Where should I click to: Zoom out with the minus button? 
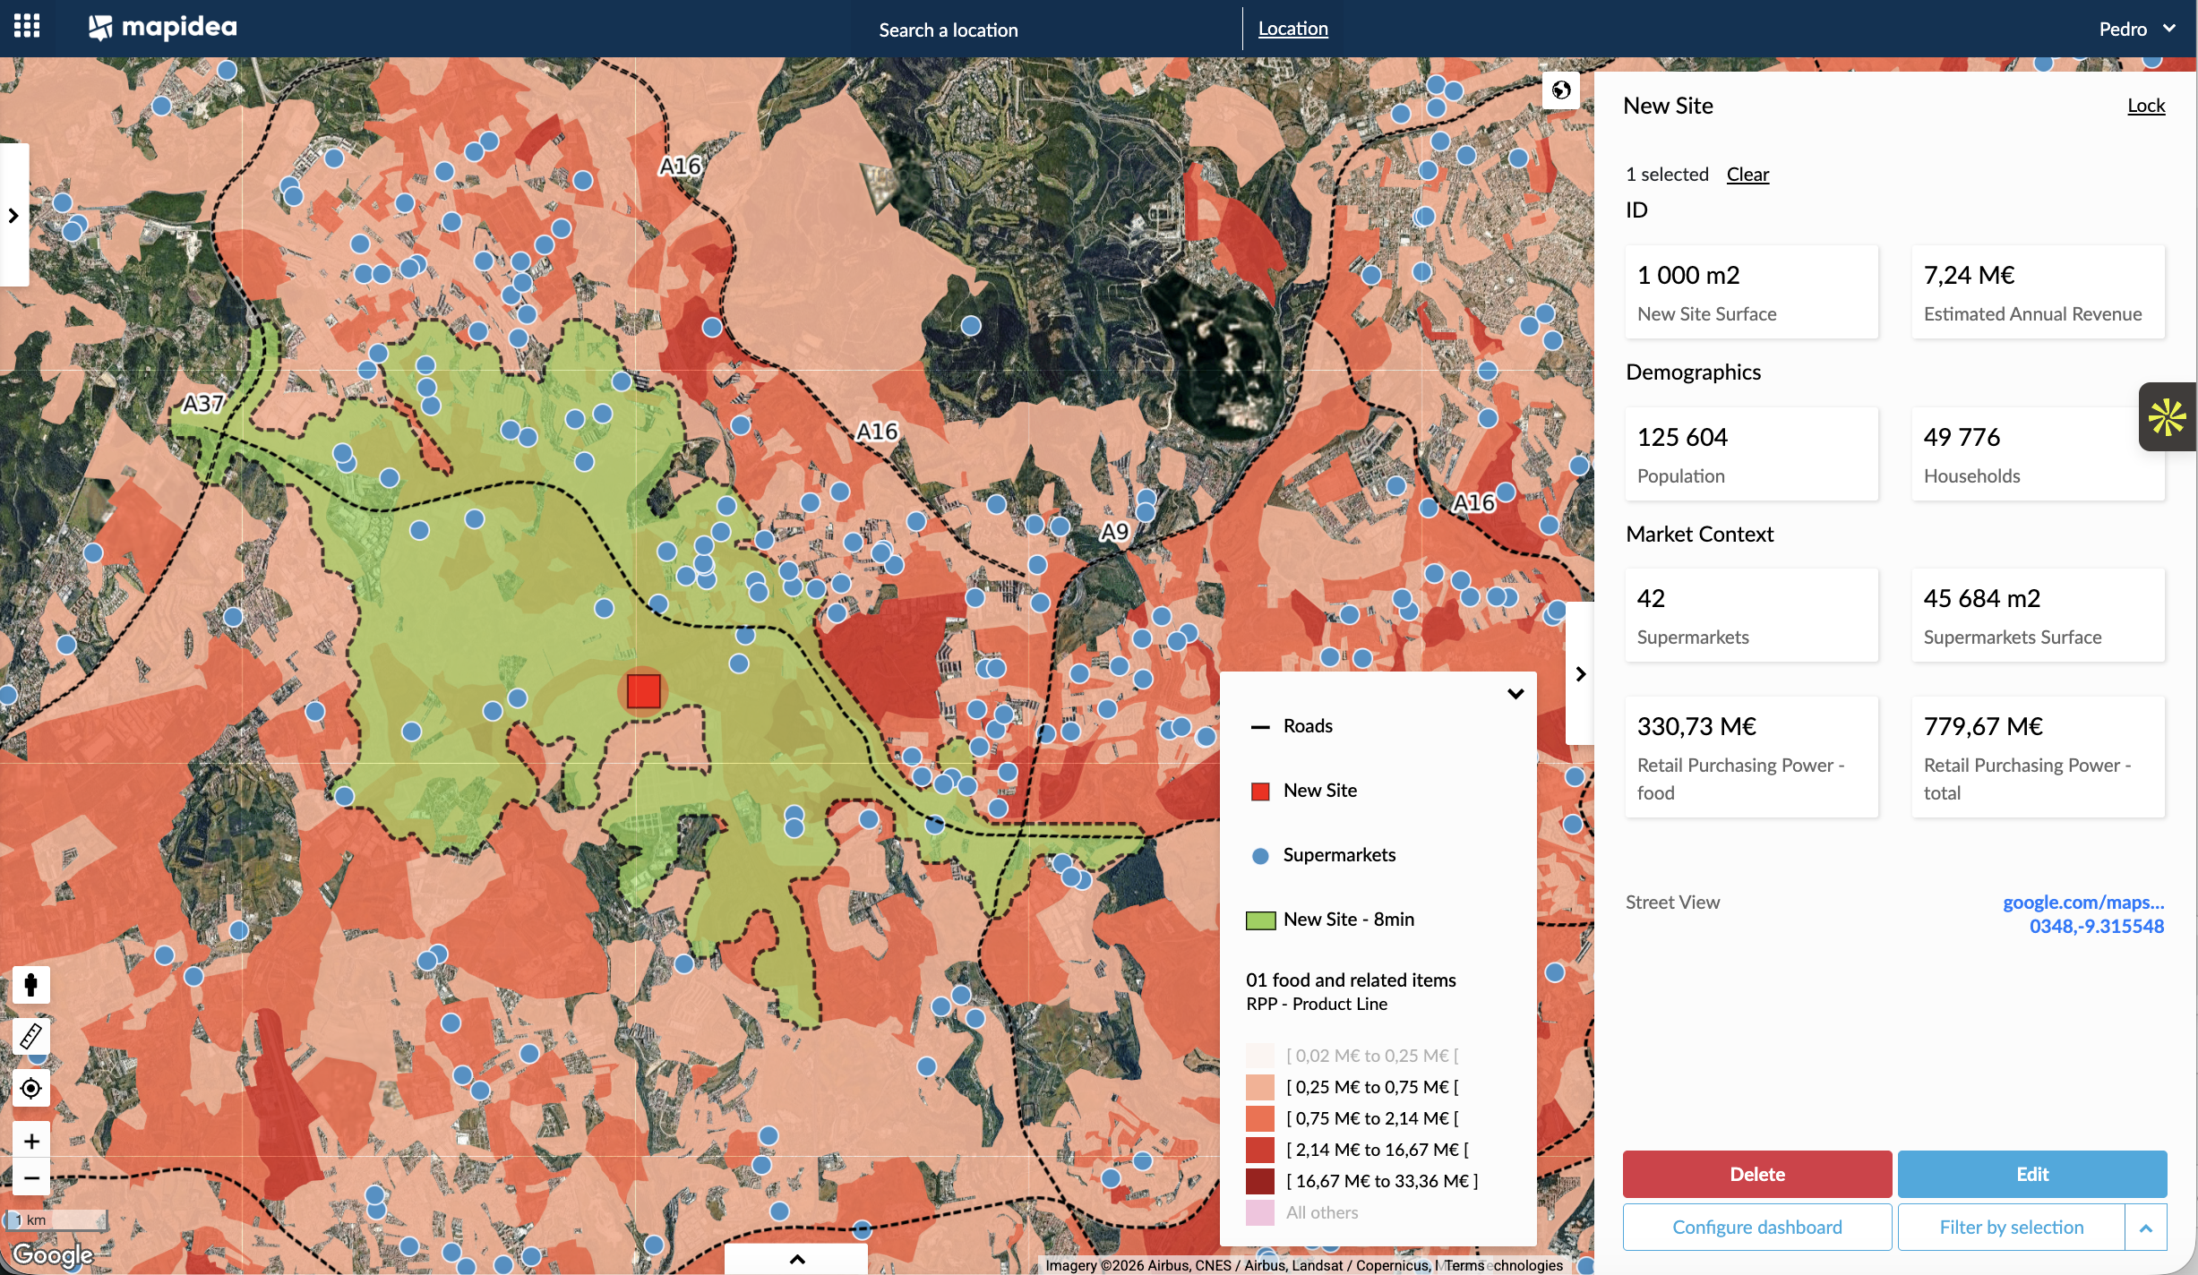click(31, 1177)
